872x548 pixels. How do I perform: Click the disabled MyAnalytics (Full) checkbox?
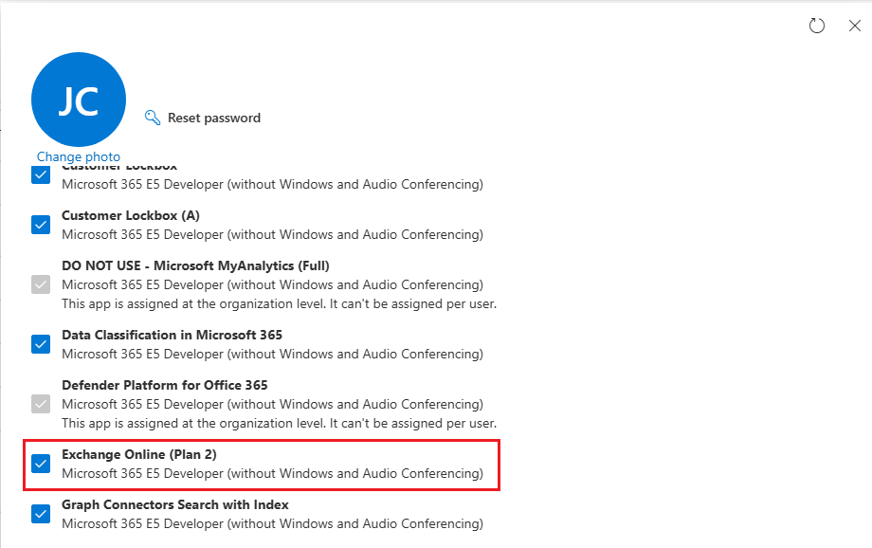point(41,284)
